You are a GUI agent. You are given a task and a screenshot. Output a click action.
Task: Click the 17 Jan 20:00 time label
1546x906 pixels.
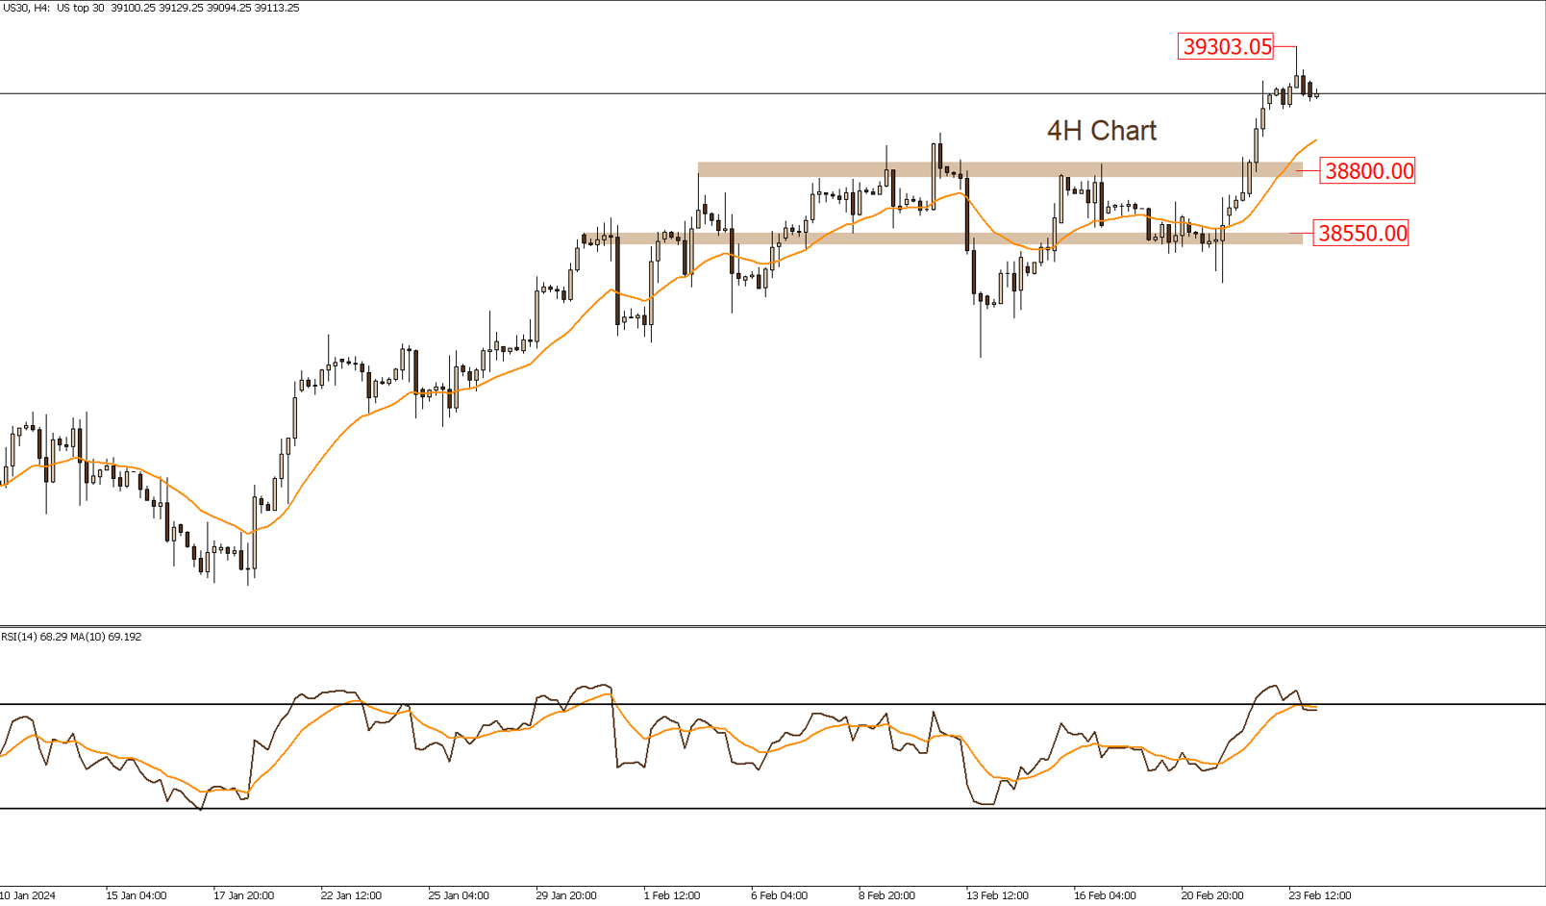[x=243, y=895]
